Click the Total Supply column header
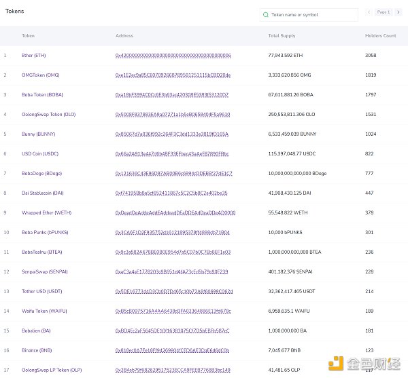Viewport: 408px width, 378px height. pos(282,36)
